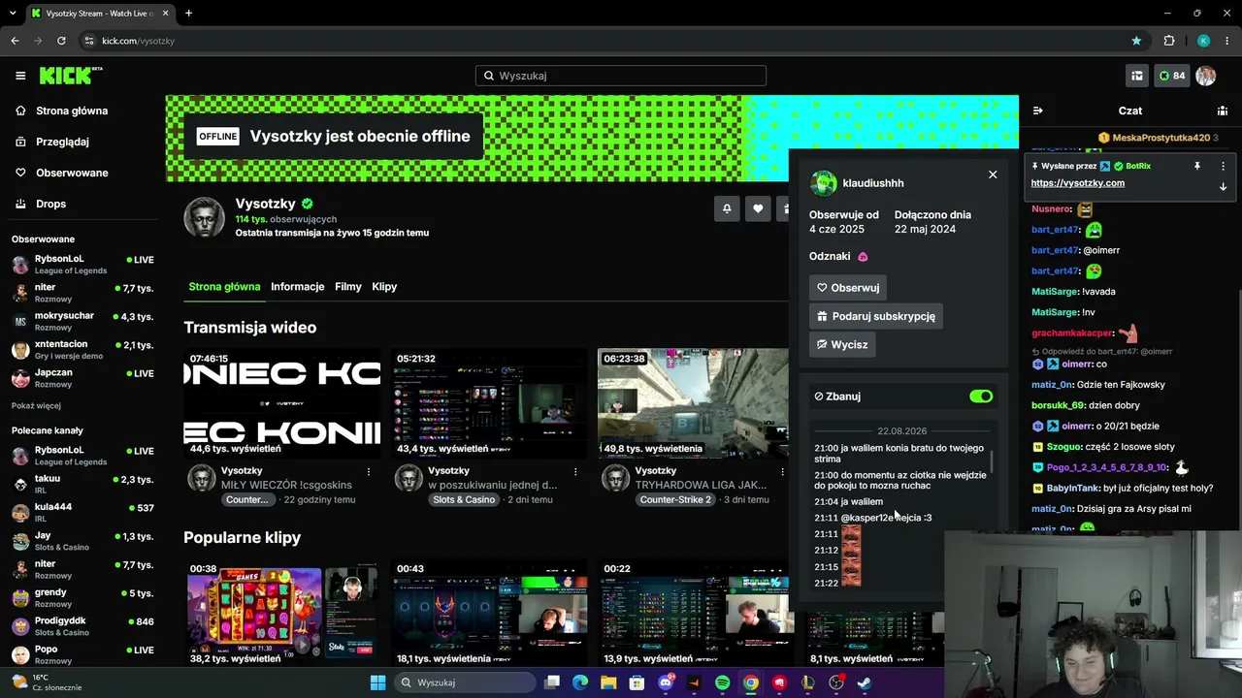
Task: Click klaudiushhh's badge next to Odznaki
Action: pos(863,257)
